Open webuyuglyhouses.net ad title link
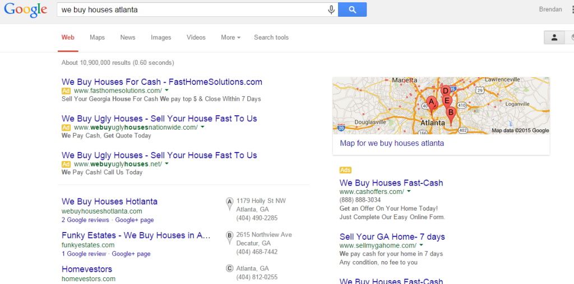Image resolution: width=574 pixels, height=284 pixels. (159, 155)
